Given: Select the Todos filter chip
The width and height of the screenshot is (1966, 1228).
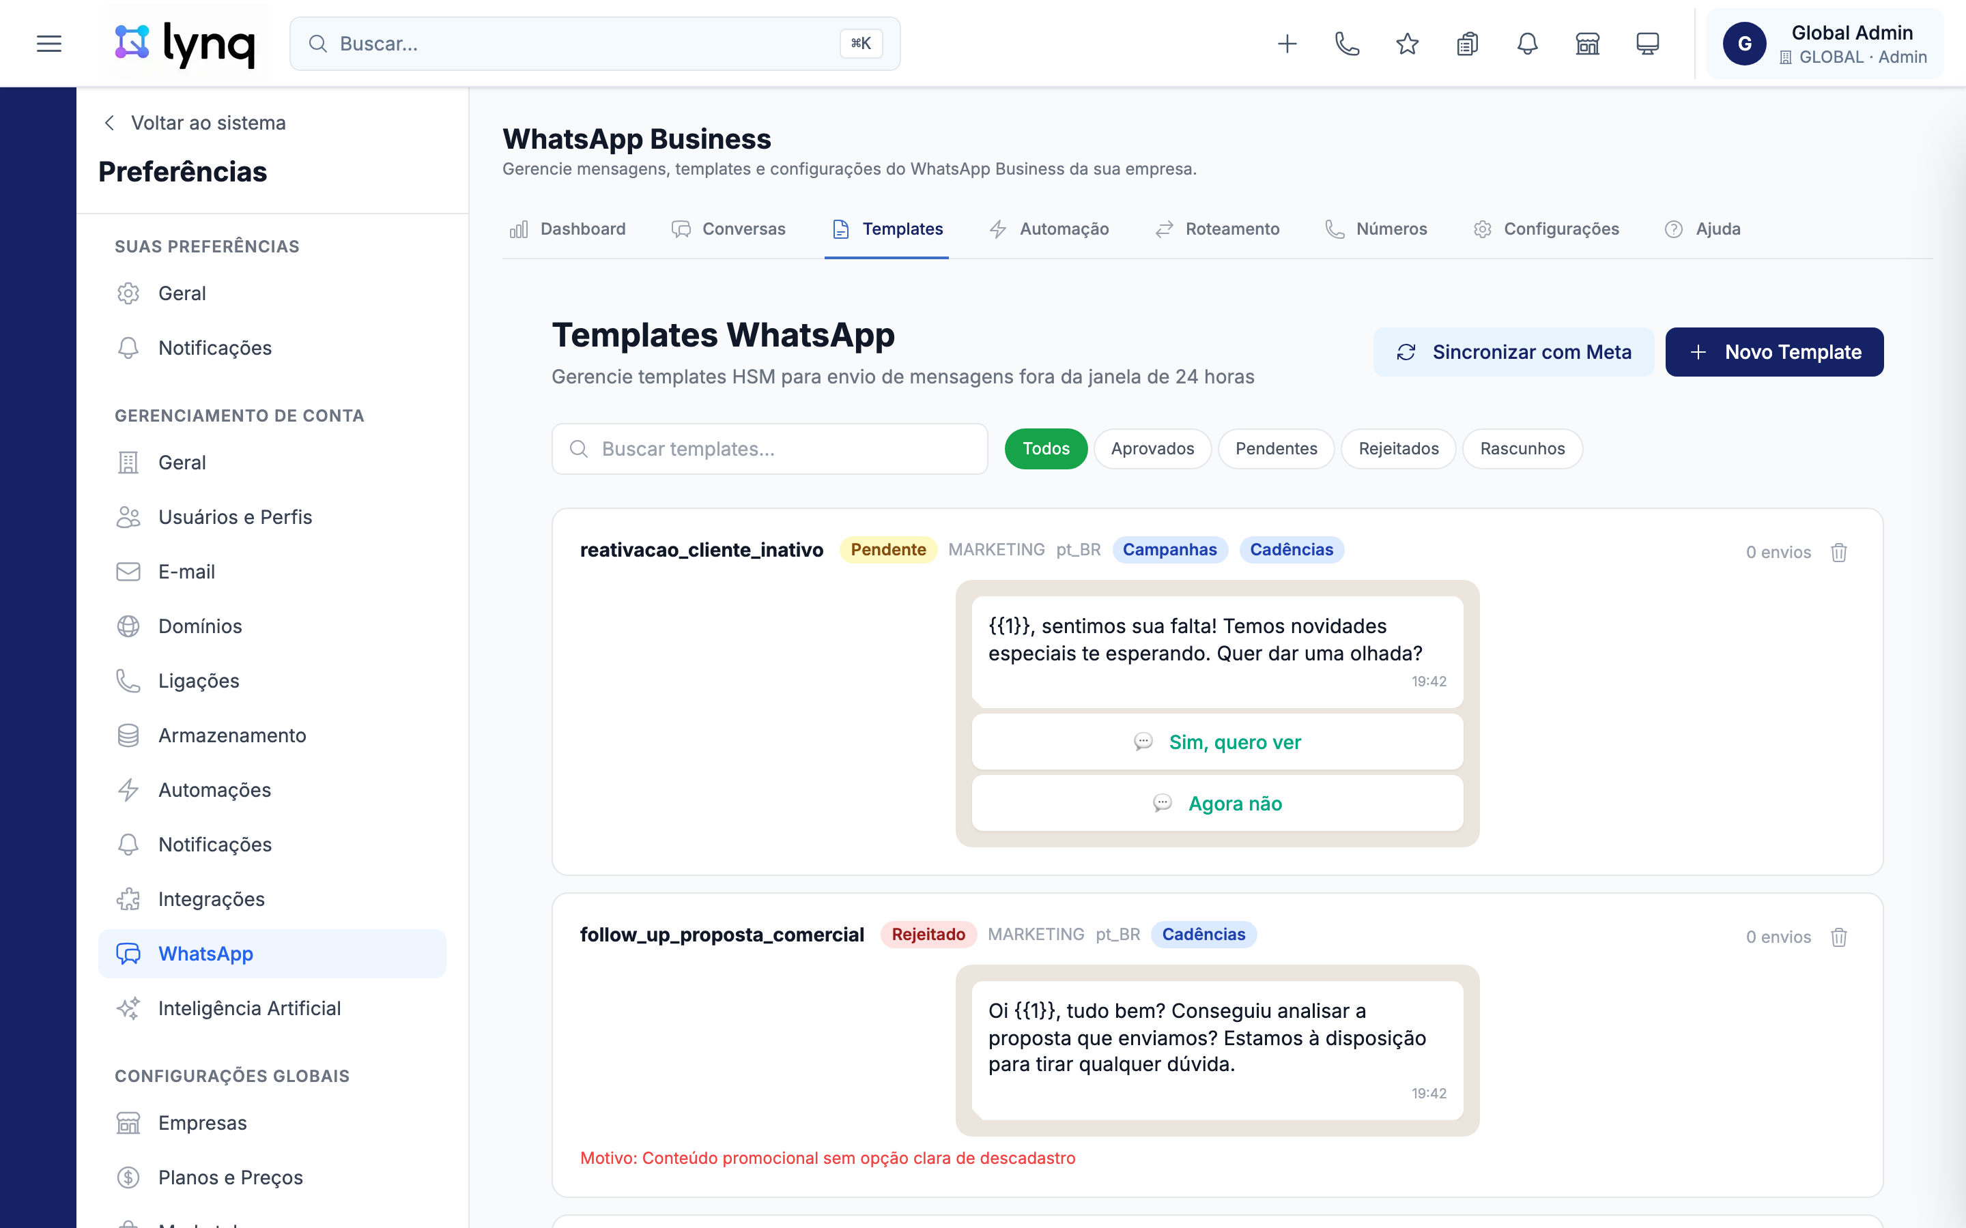Looking at the screenshot, I should point(1046,449).
